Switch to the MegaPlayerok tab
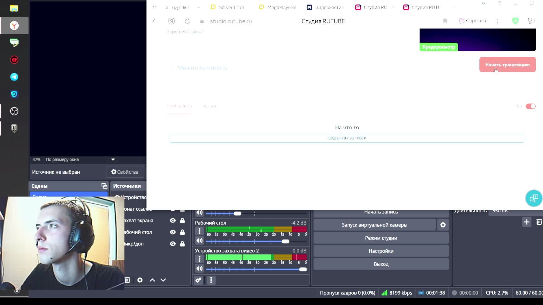Screen dimensions: 543x305 (277, 7)
